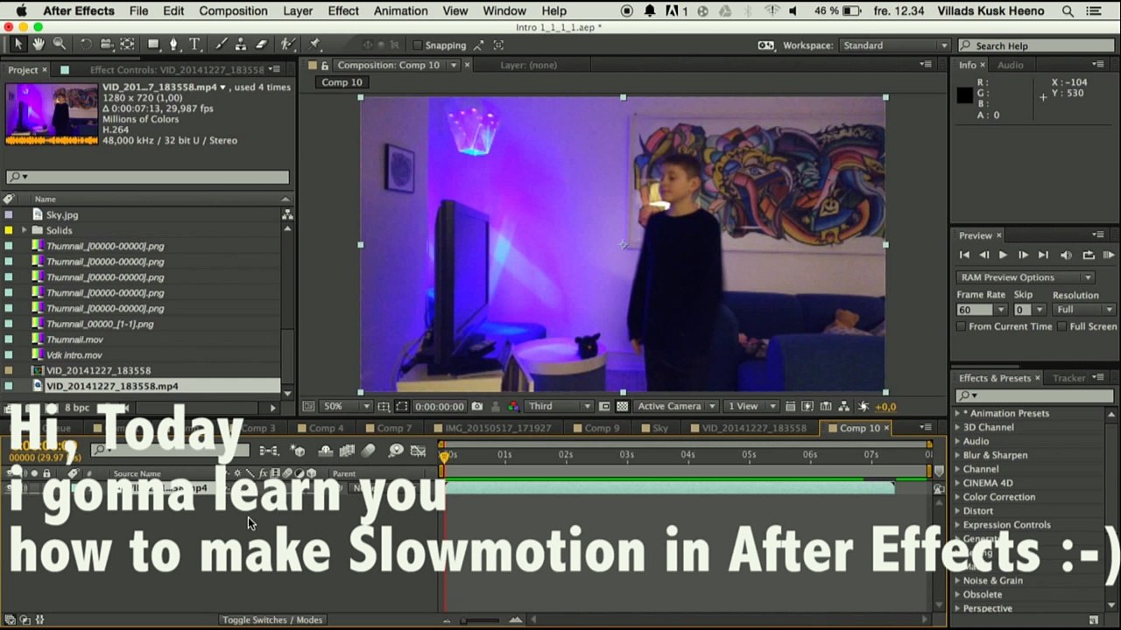
Task: Enable the Snapping checkbox
Action: tap(418, 45)
